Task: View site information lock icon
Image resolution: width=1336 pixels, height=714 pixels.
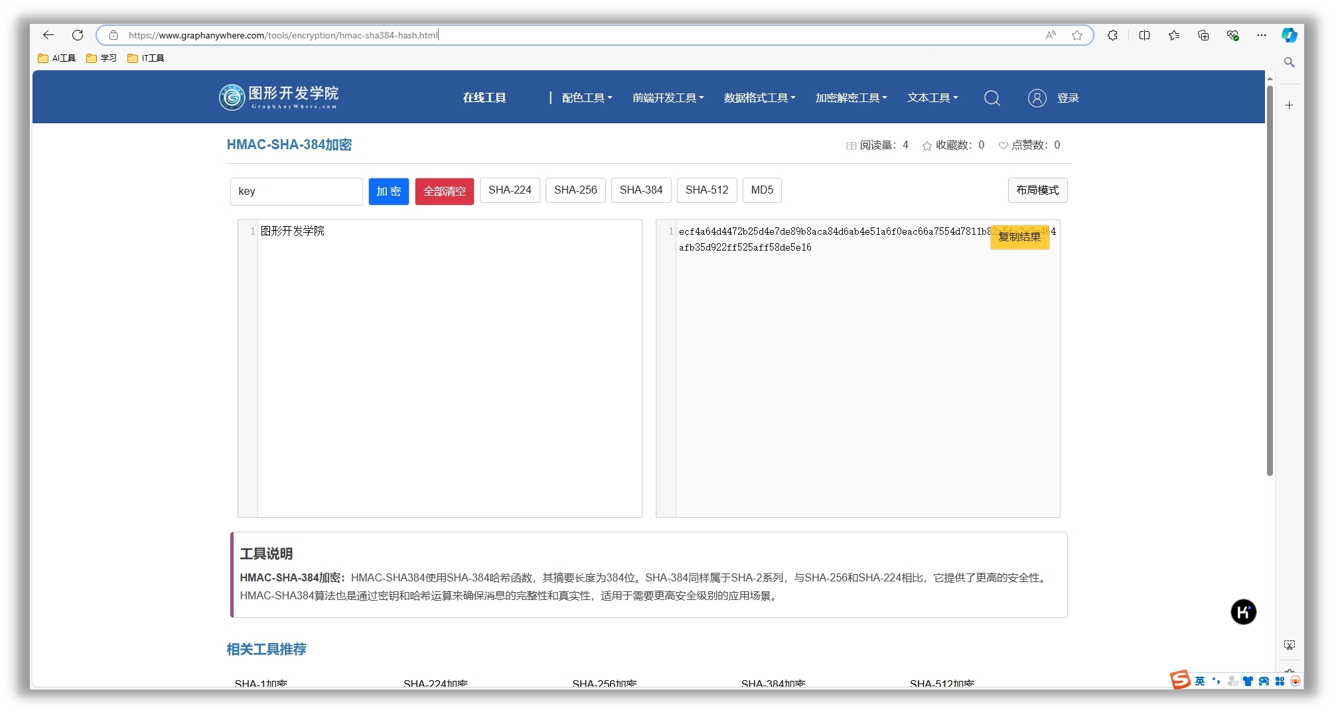Action: (x=113, y=35)
